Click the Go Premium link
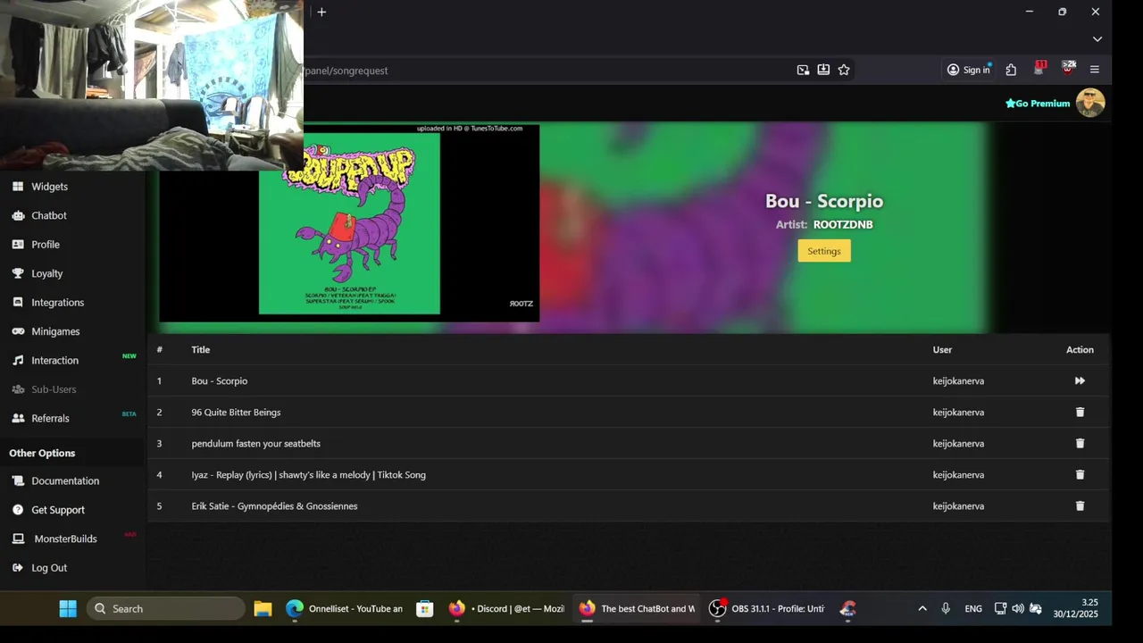The image size is (1143, 643). [1038, 104]
